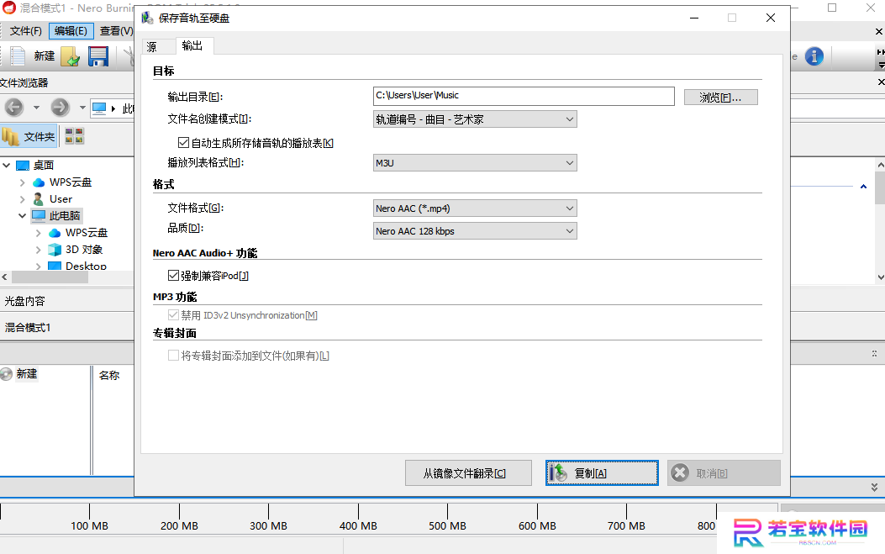
Task: Open the 文件格式 Nero AAC (*.mp4) dropdown
Action: tap(475, 208)
